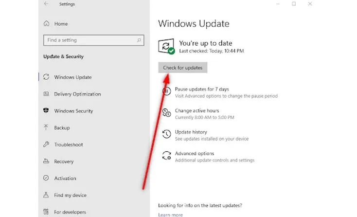Click the Pause updates icon
This screenshot has height=217, width=357.
pyautogui.click(x=166, y=91)
